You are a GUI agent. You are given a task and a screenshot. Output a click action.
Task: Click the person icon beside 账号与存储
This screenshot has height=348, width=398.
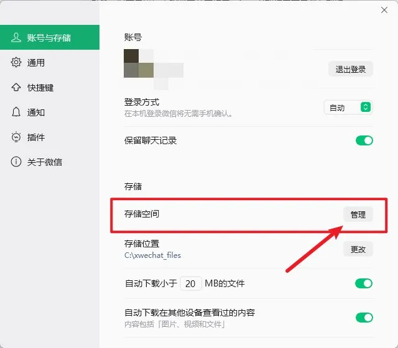16,37
